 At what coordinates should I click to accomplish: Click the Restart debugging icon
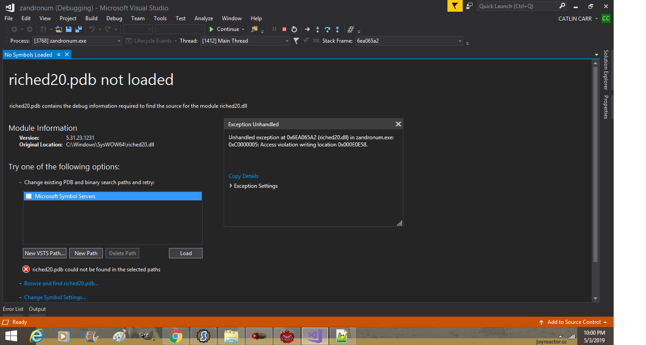click(x=294, y=29)
